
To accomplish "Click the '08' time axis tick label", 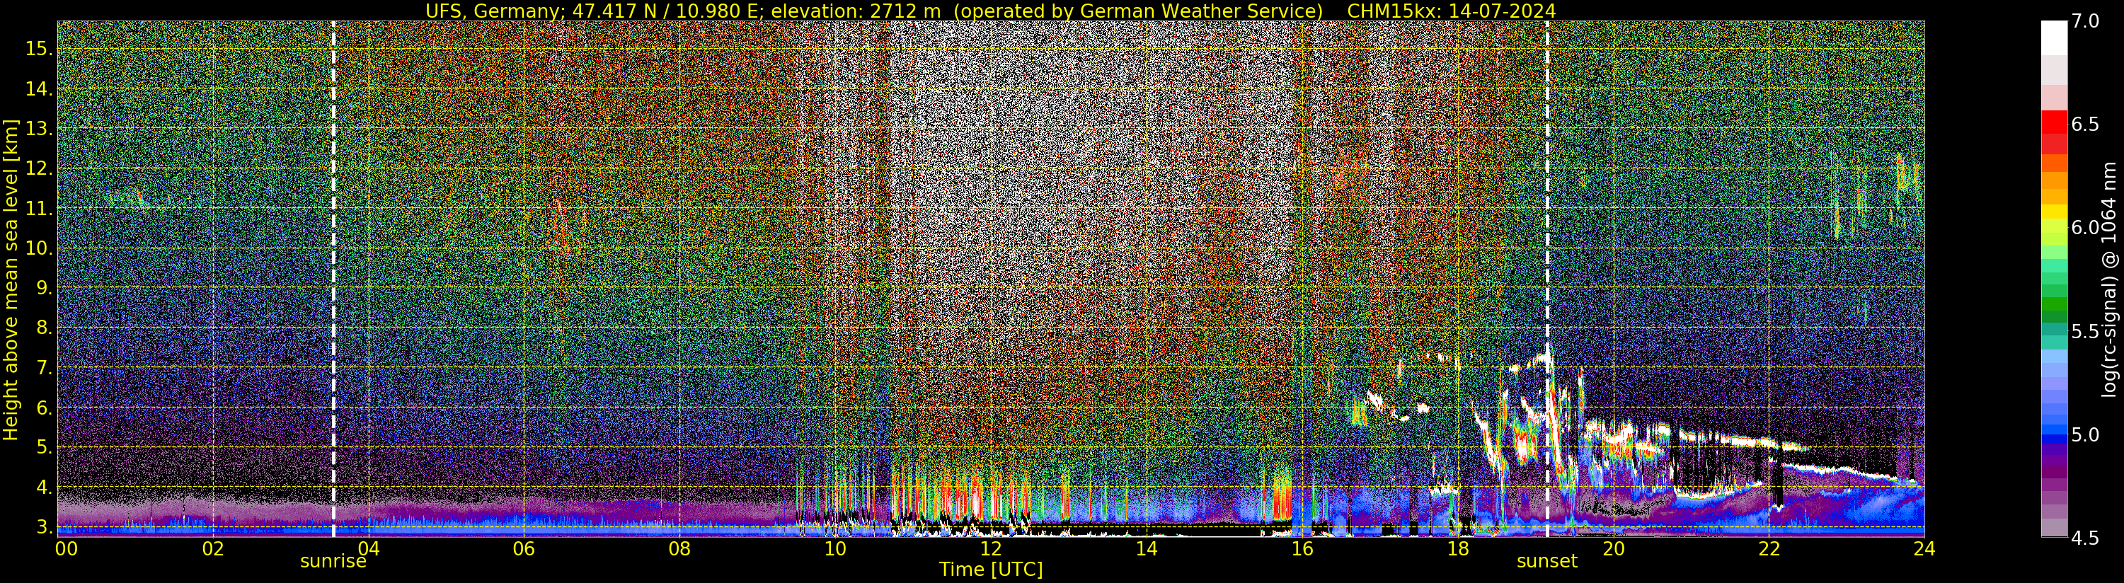I will (679, 548).
